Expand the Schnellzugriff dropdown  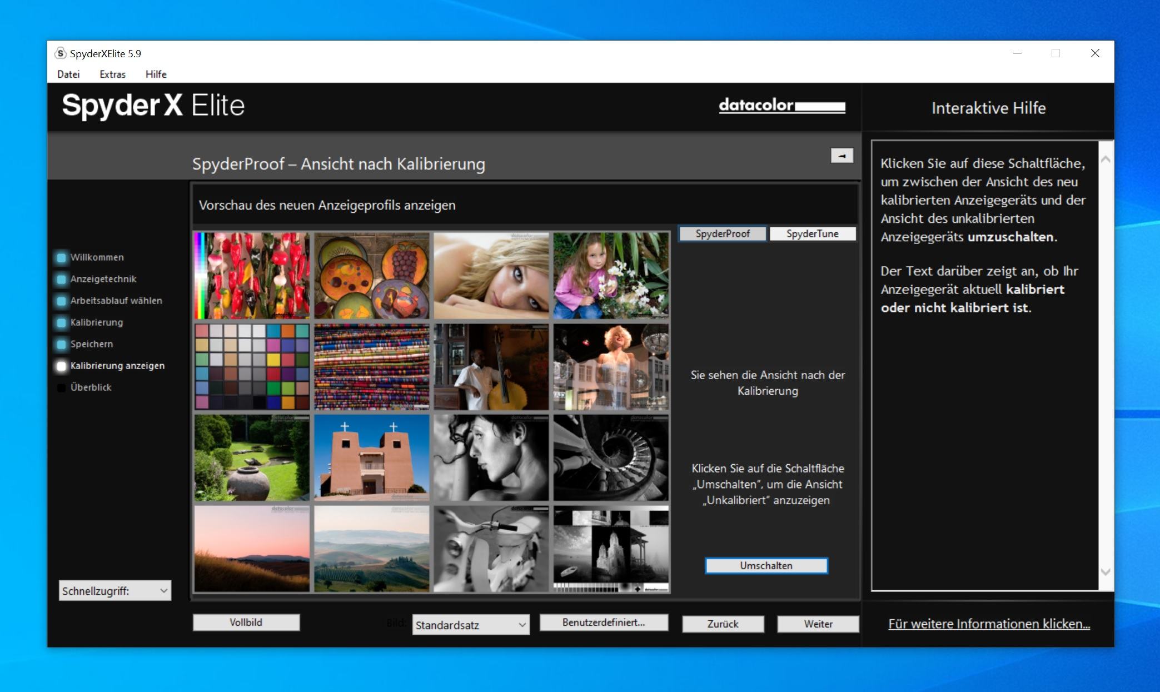click(x=115, y=591)
